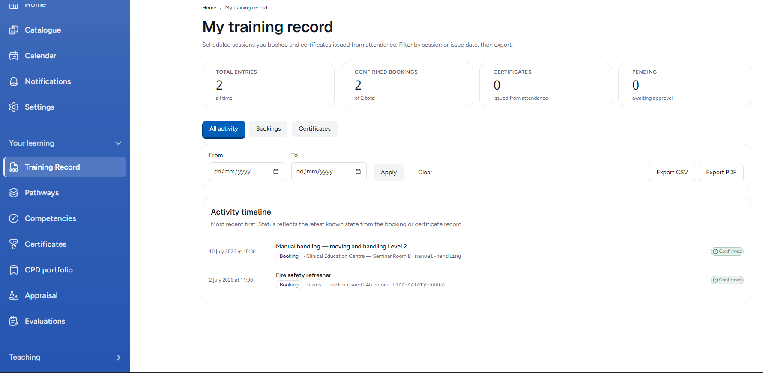
Task: Open Catalogue from the sidebar
Action: click(65, 30)
